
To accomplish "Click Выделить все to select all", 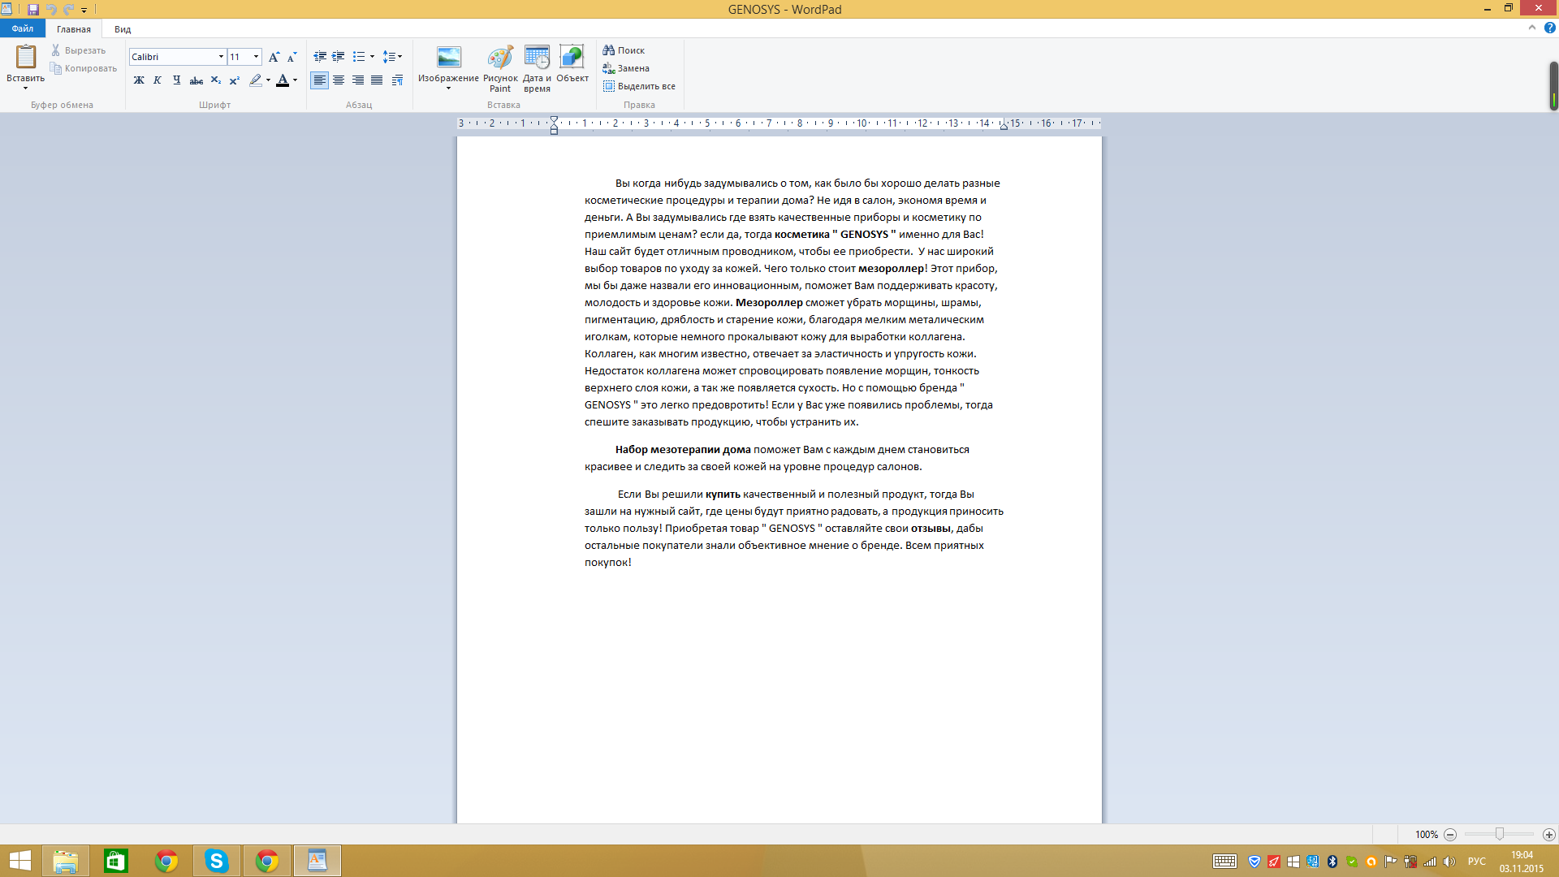I will pos(639,86).
